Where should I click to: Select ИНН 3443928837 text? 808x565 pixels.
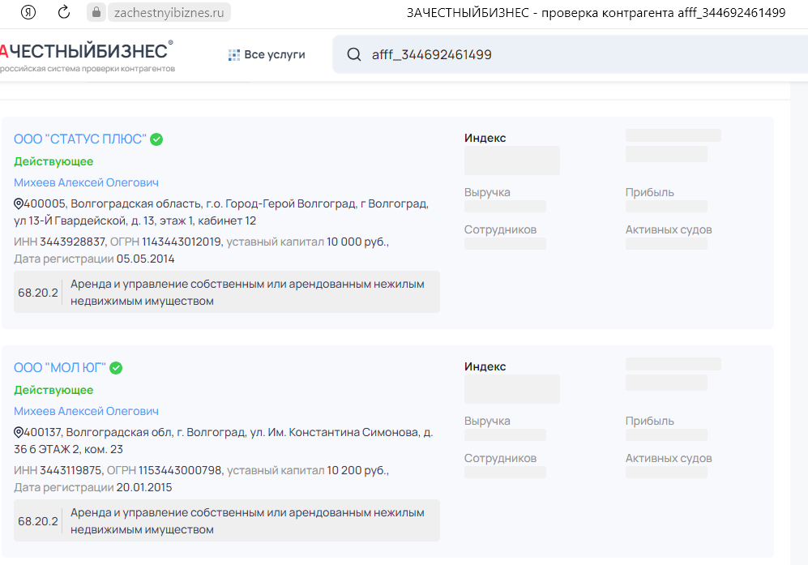tap(59, 242)
